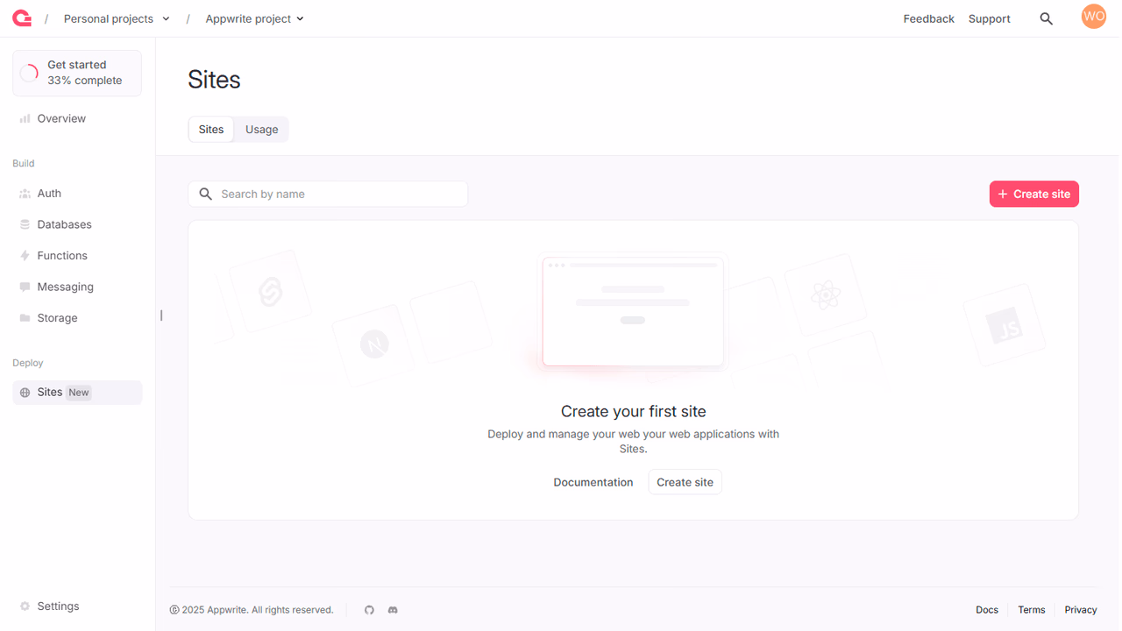Open the Get started 33% complete card
This screenshot has height=631, width=1122.
77,73
